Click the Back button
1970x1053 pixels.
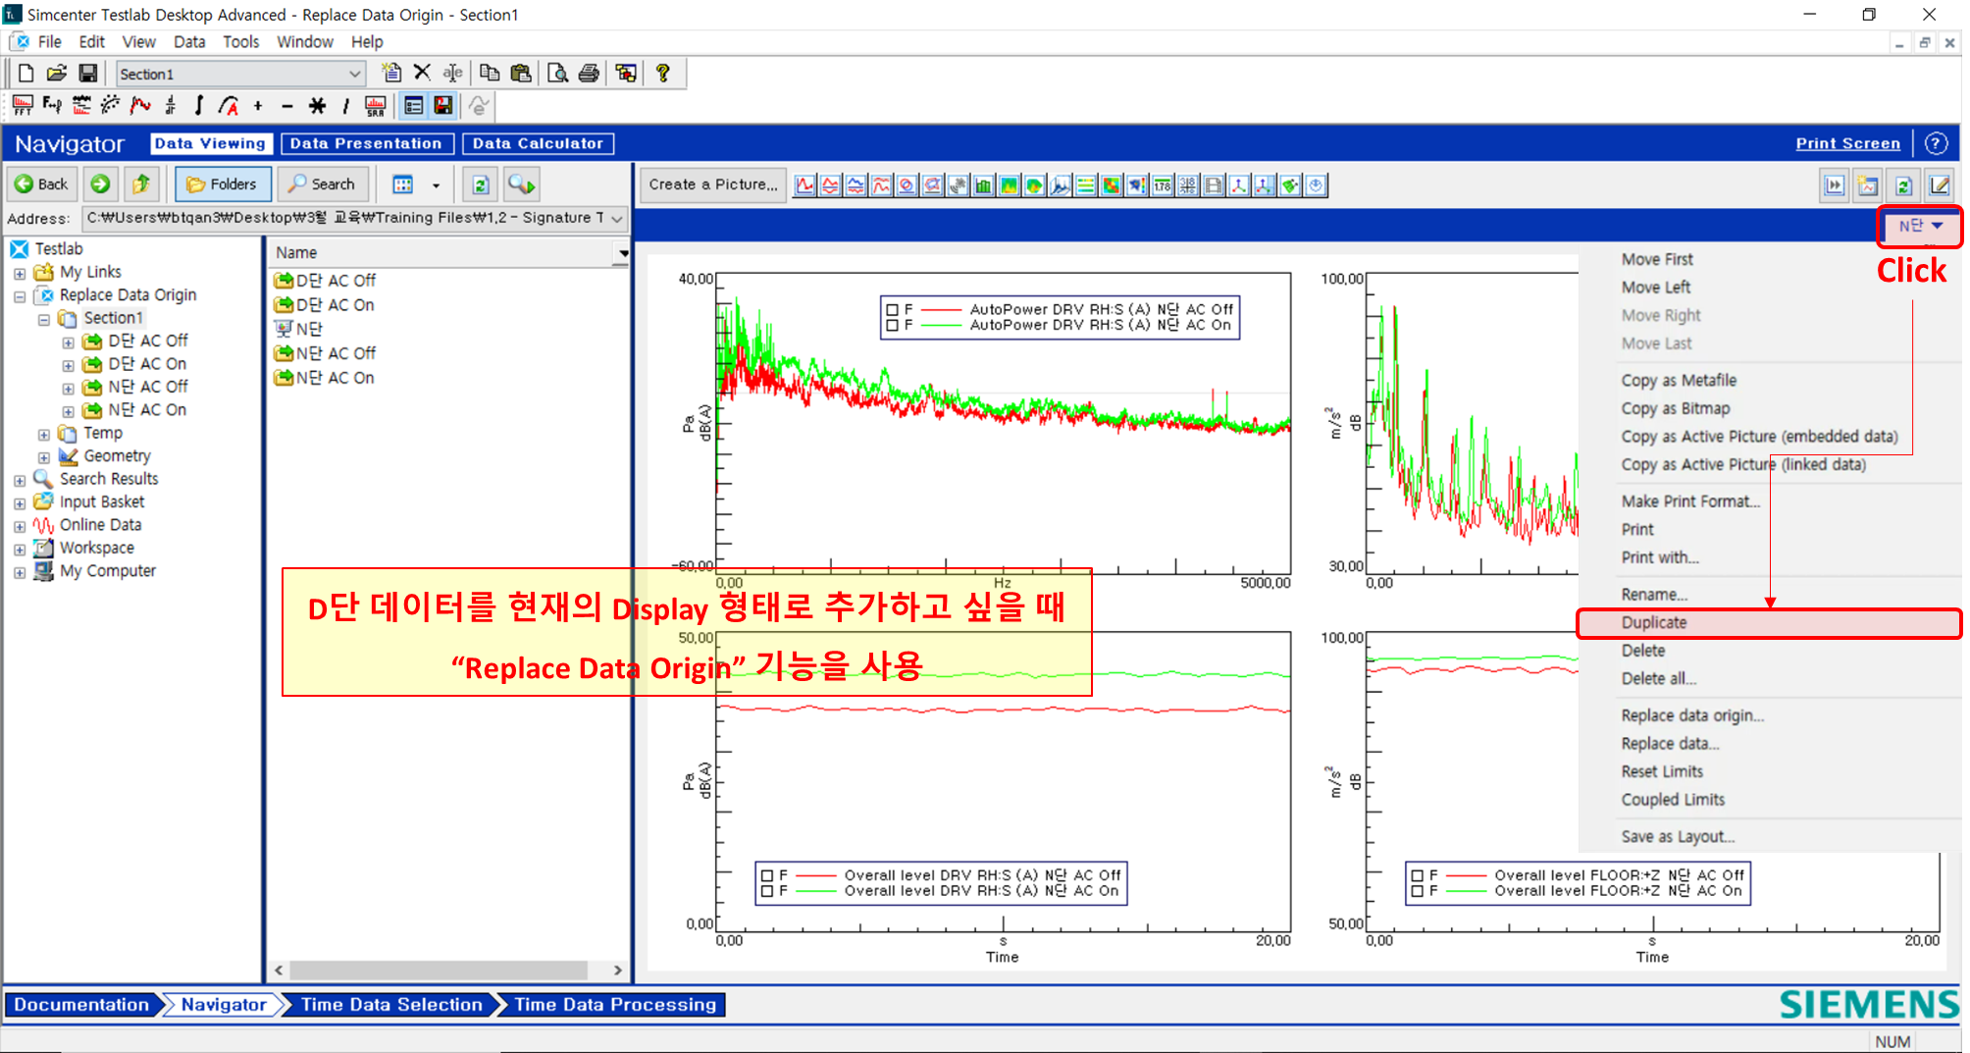coord(41,184)
